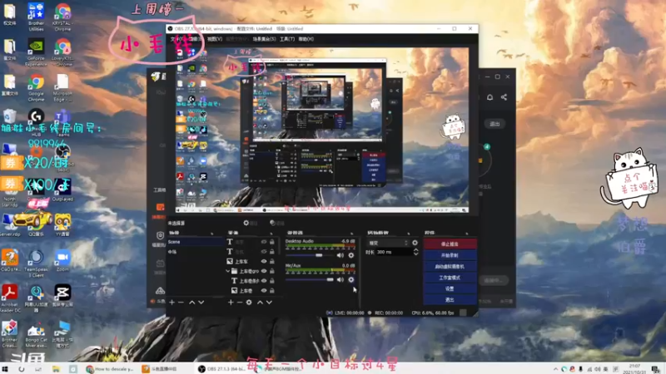Image resolution: width=666 pixels, height=374 pixels.
Task: Open Scene Transitions dock popout icon
Action: point(409,233)
